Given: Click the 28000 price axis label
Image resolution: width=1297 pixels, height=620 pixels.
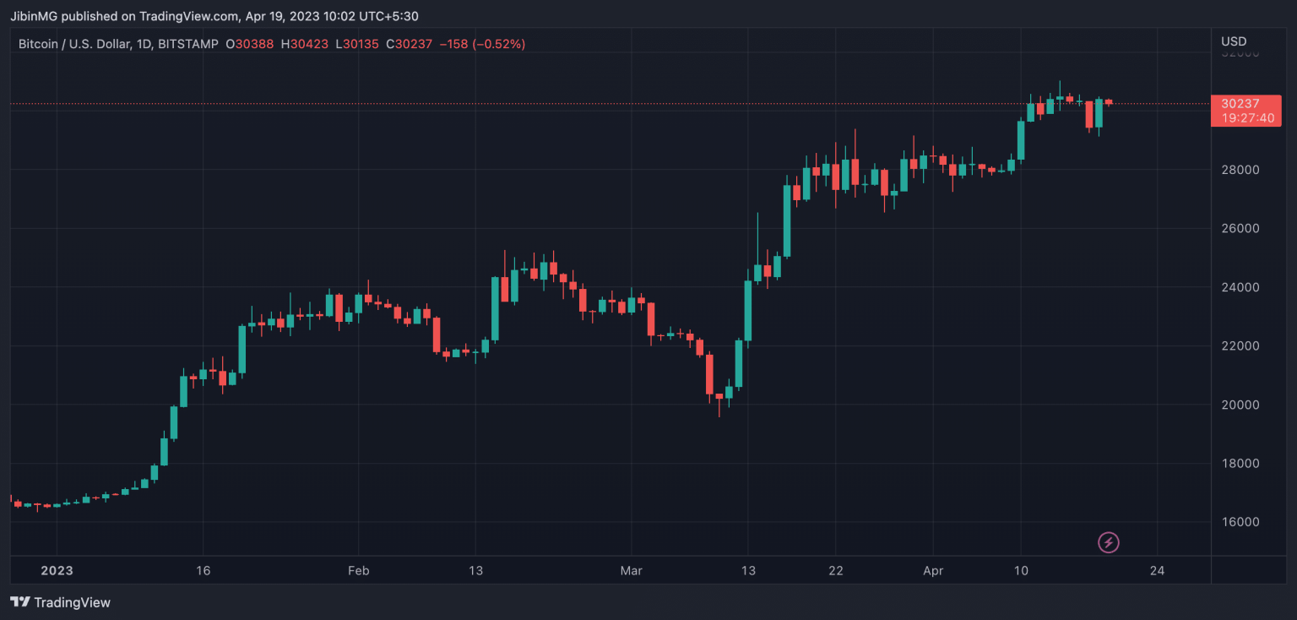Looking at the screenshot, I should coord(1240,170).
